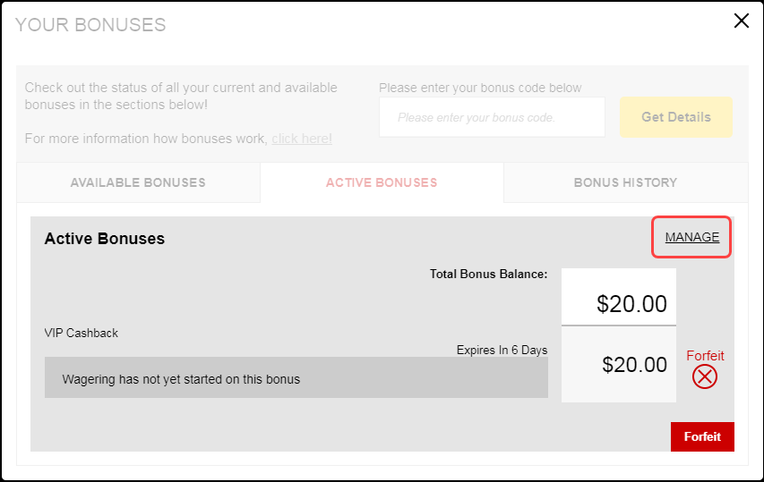Click the VIP Cashback $20.00 amount box

click(x=619, y=364)
